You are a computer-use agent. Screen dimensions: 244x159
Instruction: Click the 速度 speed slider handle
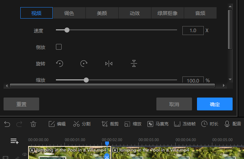pyautogui.click(x=67, y=30)
